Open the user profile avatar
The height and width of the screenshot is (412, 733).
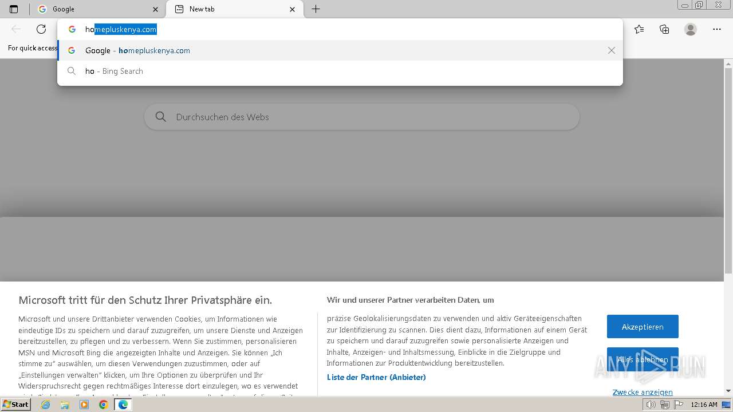(x=691, y=29)
